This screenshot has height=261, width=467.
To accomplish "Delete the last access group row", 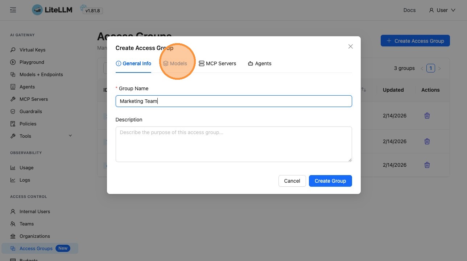I will pyautogui.click(x=427, y=165).
